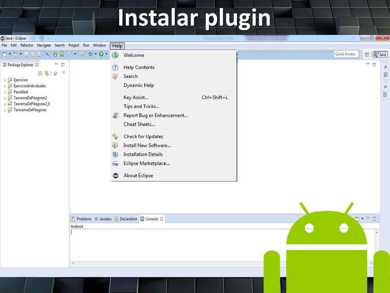
Task: Expand the TeoremaDePitagoras2 project
Action: pyautogui.click(x=5, y=98)
